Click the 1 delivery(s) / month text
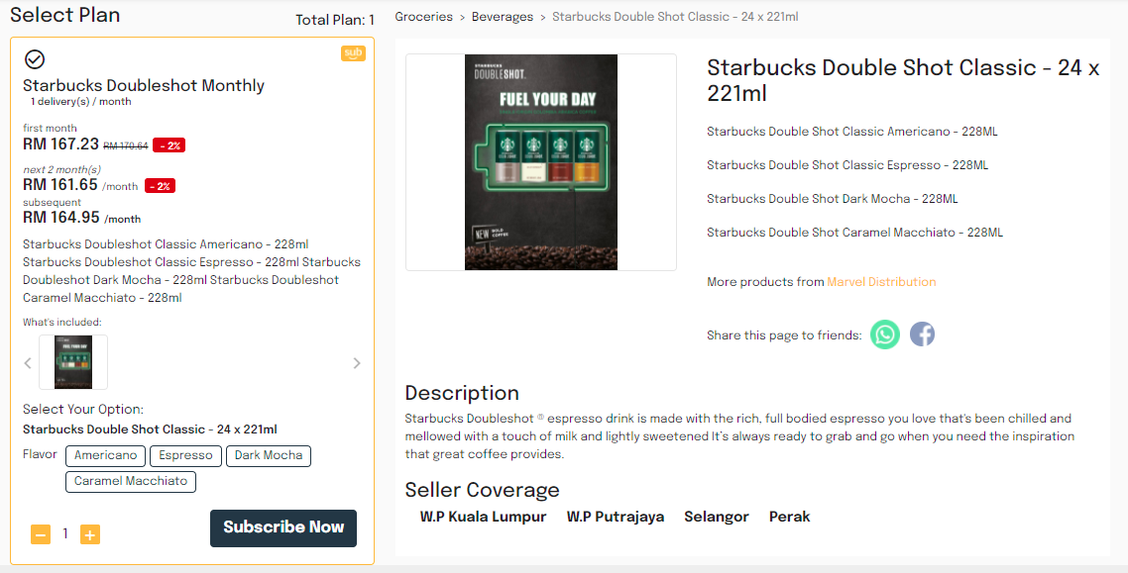Viewport: 1128px width, 573px height. pyautogui.click(x=80, y=102)
